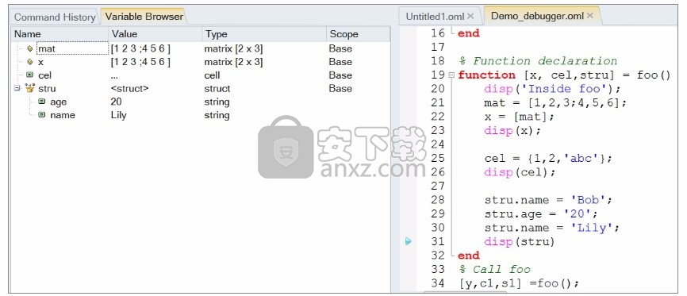The height and width of the screenshot is (296, 687).
Task: Open the Untitled1.oml editor tab
Action: point(435,17)
